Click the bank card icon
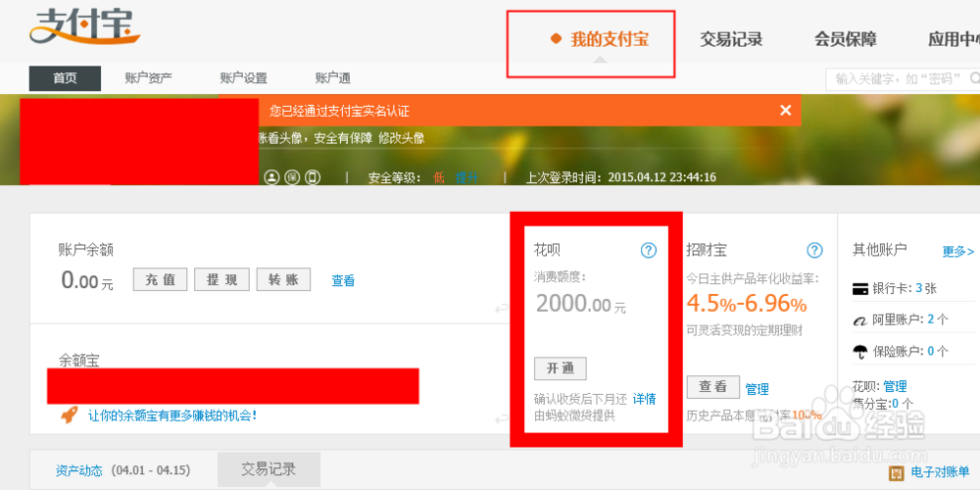980x490 pixels. click(x=860, y=289)
